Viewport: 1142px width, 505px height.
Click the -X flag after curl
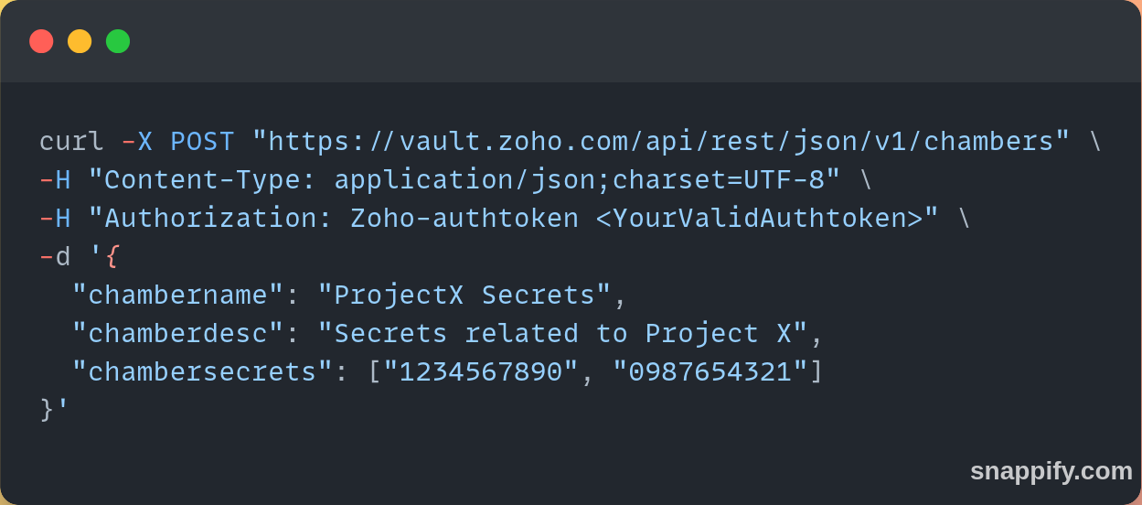137,142
